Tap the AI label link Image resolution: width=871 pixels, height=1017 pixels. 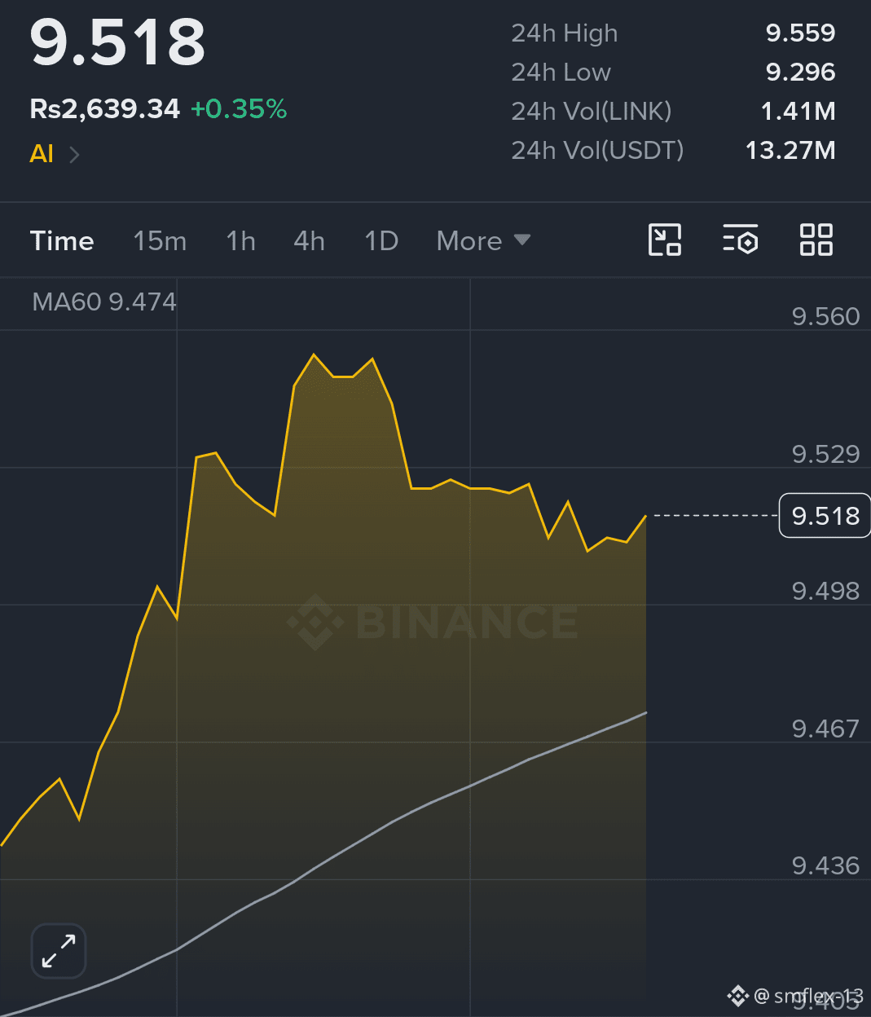[42, 154]
